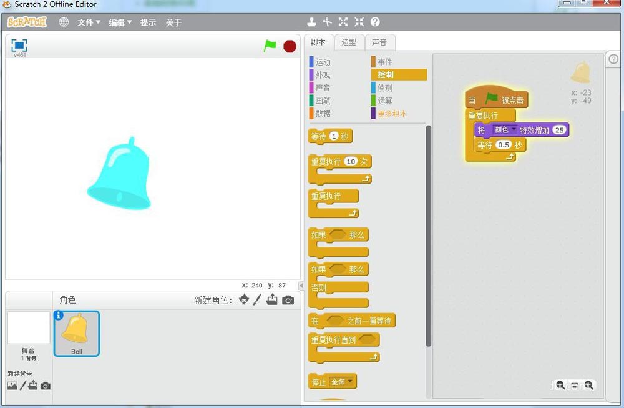Screen dimensions: 624x408
Task: Select the grow sprite tool
Action: click(x=343, y=21)
